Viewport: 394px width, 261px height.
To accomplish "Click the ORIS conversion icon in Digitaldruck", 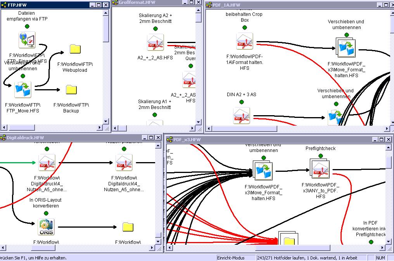I will [46, 227].
